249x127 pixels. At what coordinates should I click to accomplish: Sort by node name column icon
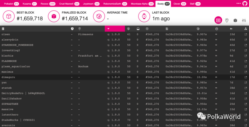coord(3,29)
